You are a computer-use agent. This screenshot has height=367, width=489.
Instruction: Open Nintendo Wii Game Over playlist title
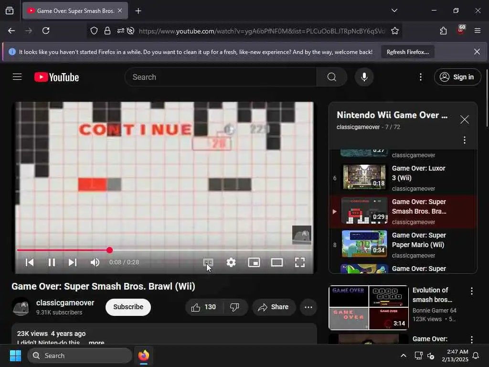point(392,115)
